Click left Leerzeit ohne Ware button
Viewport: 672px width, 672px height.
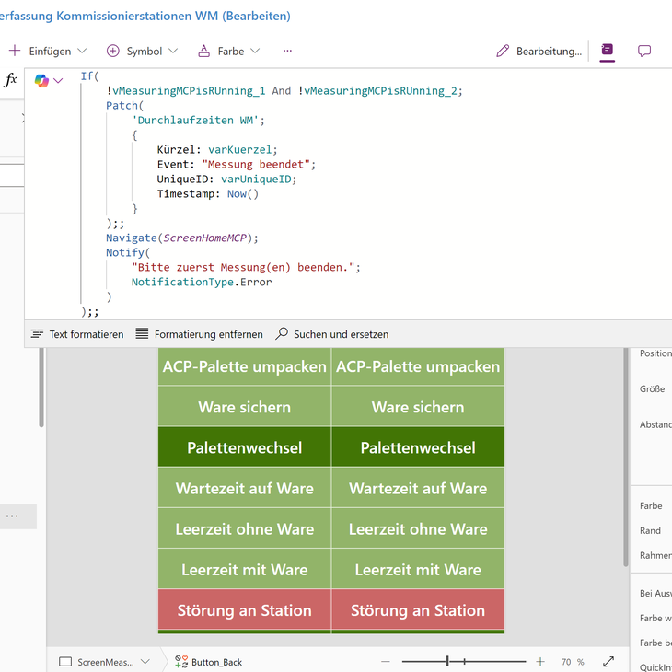[x=244, y=528]
